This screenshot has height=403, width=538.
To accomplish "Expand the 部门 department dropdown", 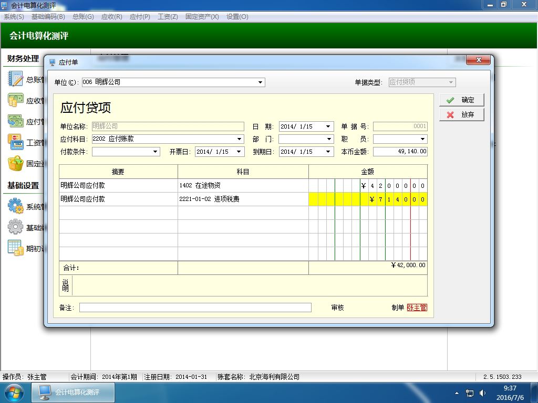I will (329, 139).
